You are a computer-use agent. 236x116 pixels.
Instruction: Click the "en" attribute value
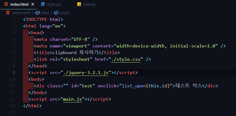point(58,26)
